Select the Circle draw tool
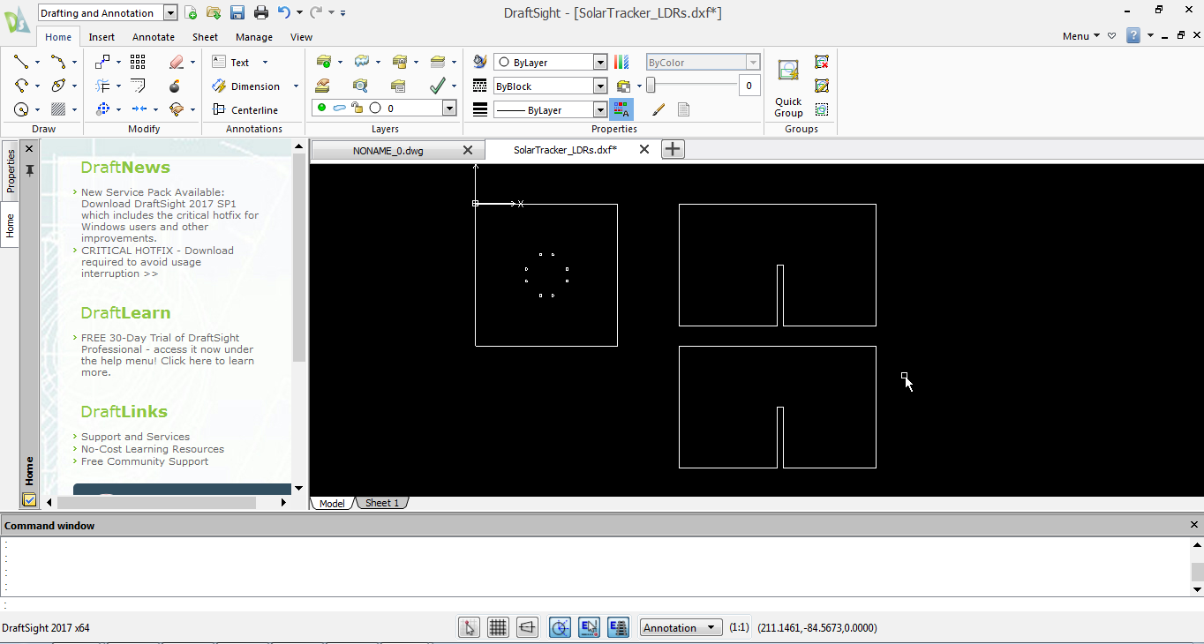 [x=21, y=109]
